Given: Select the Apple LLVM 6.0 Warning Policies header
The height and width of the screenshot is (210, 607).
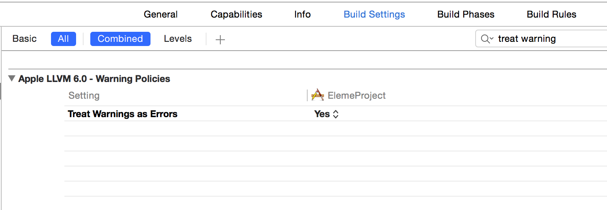Looking at the screenshot, I should point(94,79).
